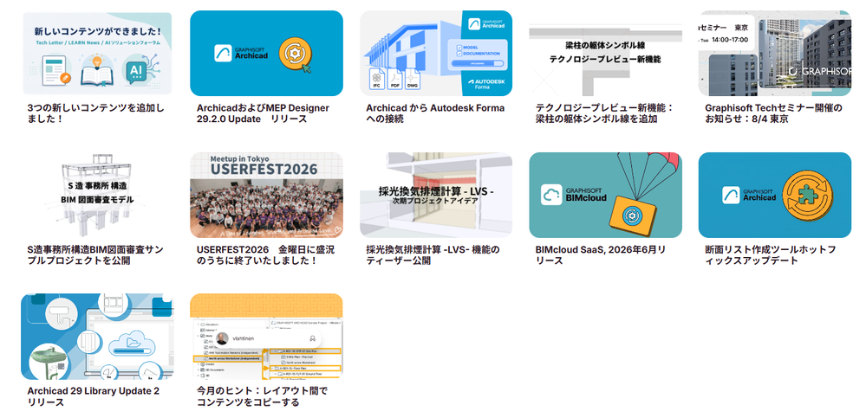This screenshot has width=866, height=418.
Task: Open 'BIMcloud SaaS, 2026年6月リリース' link
Action: (x=601, y=254)
